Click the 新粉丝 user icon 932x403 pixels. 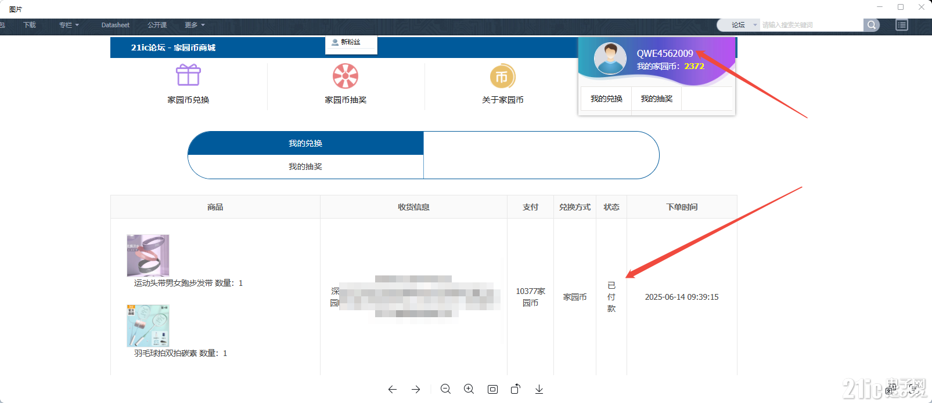point(335,42)
